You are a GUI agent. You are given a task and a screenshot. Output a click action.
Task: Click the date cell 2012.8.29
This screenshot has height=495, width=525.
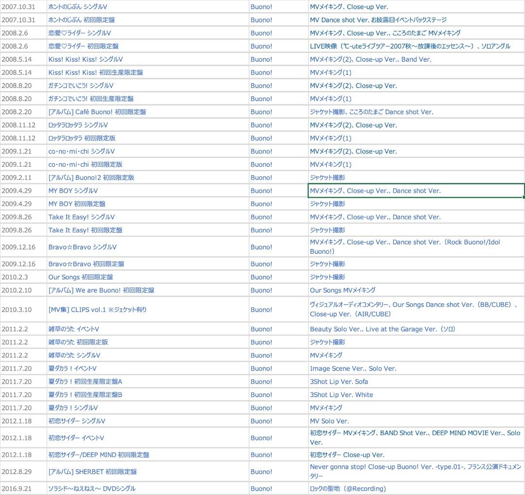point(23,472)
